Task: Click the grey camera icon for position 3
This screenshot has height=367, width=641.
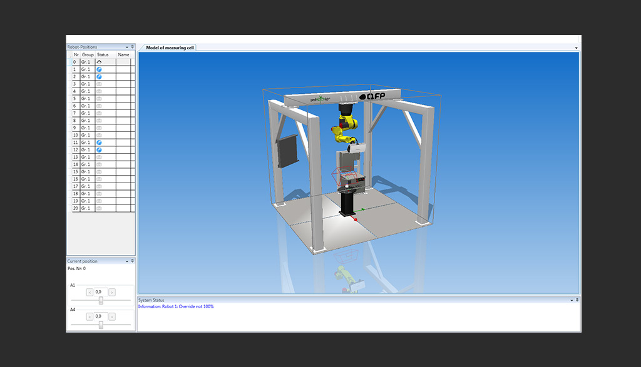Action: tap(99, 84)
